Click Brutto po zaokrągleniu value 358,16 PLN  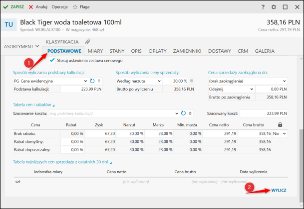pos(272,97)
